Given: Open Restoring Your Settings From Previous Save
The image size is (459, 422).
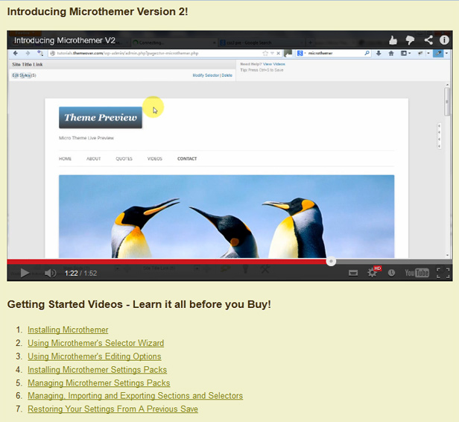Looking at the screenshot, I should (x=113, y=409).
